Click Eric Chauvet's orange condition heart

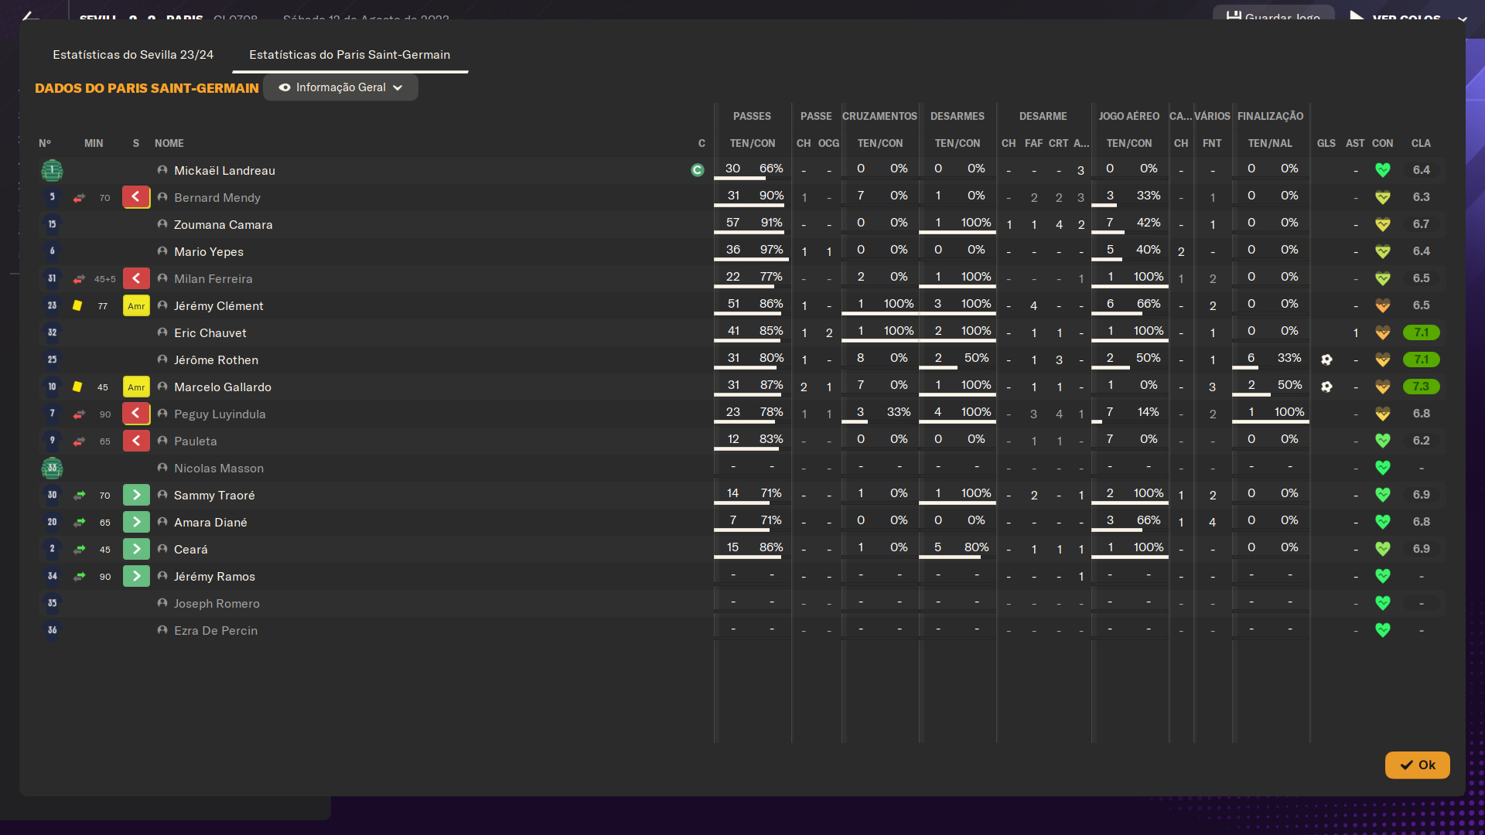tap(1383, 332)
